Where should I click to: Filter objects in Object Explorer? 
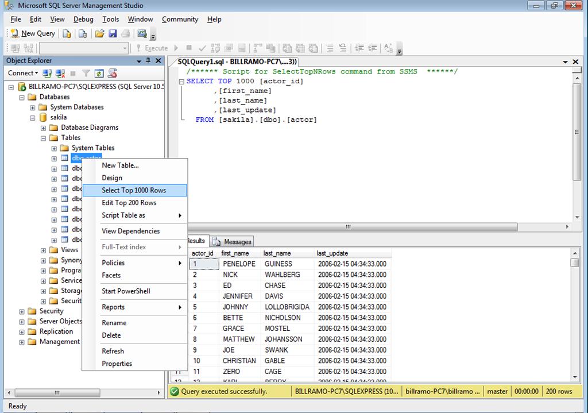[85, 73]
